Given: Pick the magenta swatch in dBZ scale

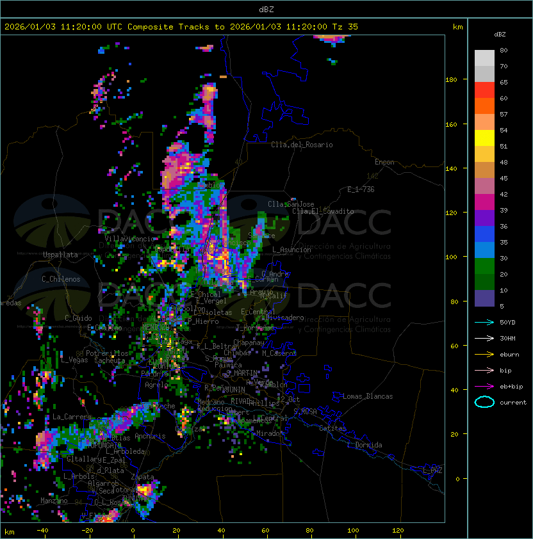Looking at the screenshot, I should point(484,202).
